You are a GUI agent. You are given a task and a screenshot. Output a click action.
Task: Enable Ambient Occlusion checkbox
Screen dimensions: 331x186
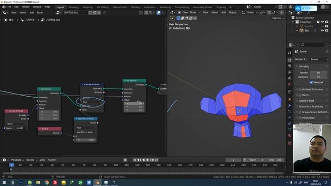click(x=300, y=89)
